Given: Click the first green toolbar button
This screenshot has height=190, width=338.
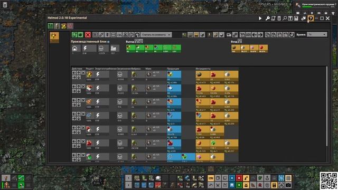Looking at the screenshot, I should [74, 35].
